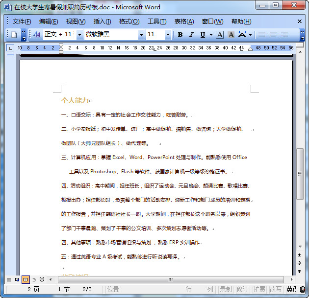Click the vertical scroll up arrow
This screenshot has width=309, height=298.
[300, 52]
